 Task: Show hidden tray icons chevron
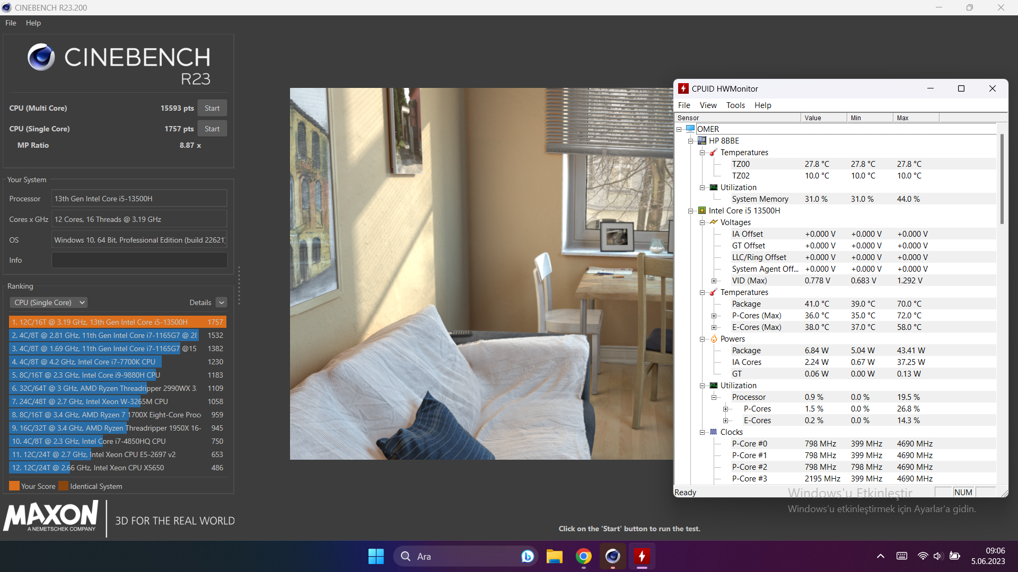[880, 556]
